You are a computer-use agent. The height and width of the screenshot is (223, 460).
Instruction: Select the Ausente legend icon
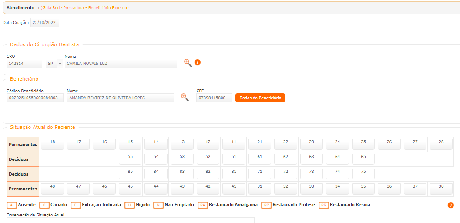12,205
